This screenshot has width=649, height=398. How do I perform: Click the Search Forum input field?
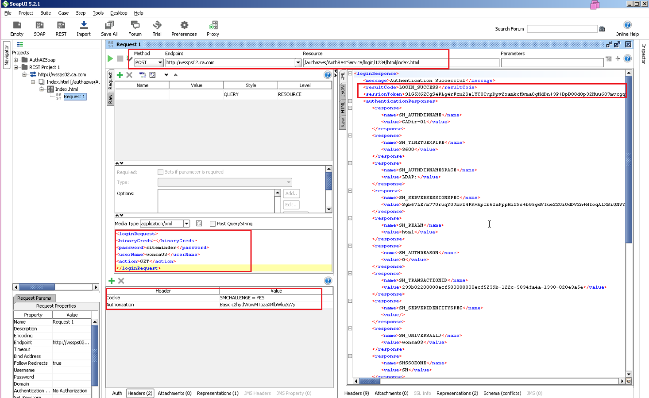point(562,29)
